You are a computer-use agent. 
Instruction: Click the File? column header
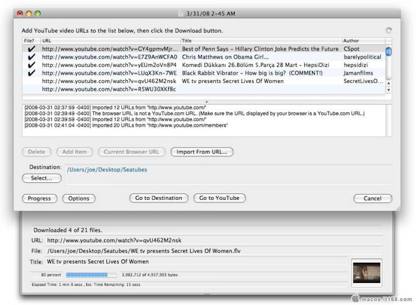[31, 41]
